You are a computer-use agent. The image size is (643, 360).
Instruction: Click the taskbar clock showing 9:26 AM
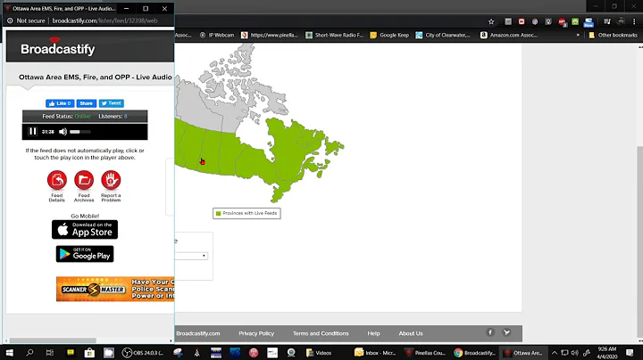tap(607, 353)
